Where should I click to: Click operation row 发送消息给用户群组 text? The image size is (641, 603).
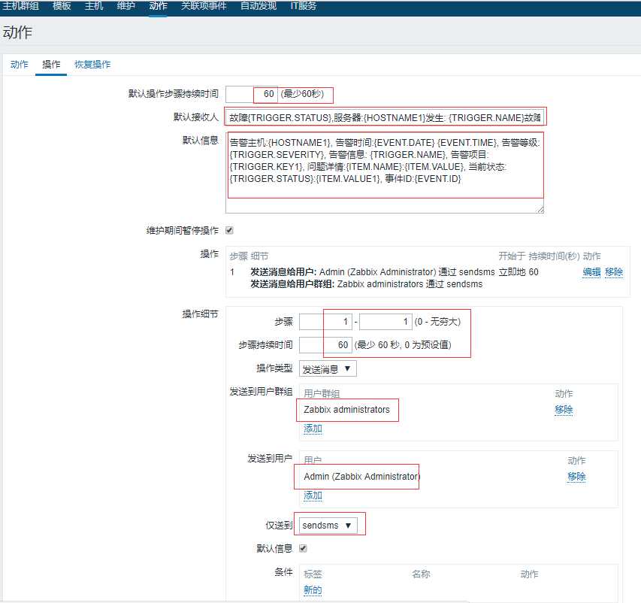[x=366, y=284]
